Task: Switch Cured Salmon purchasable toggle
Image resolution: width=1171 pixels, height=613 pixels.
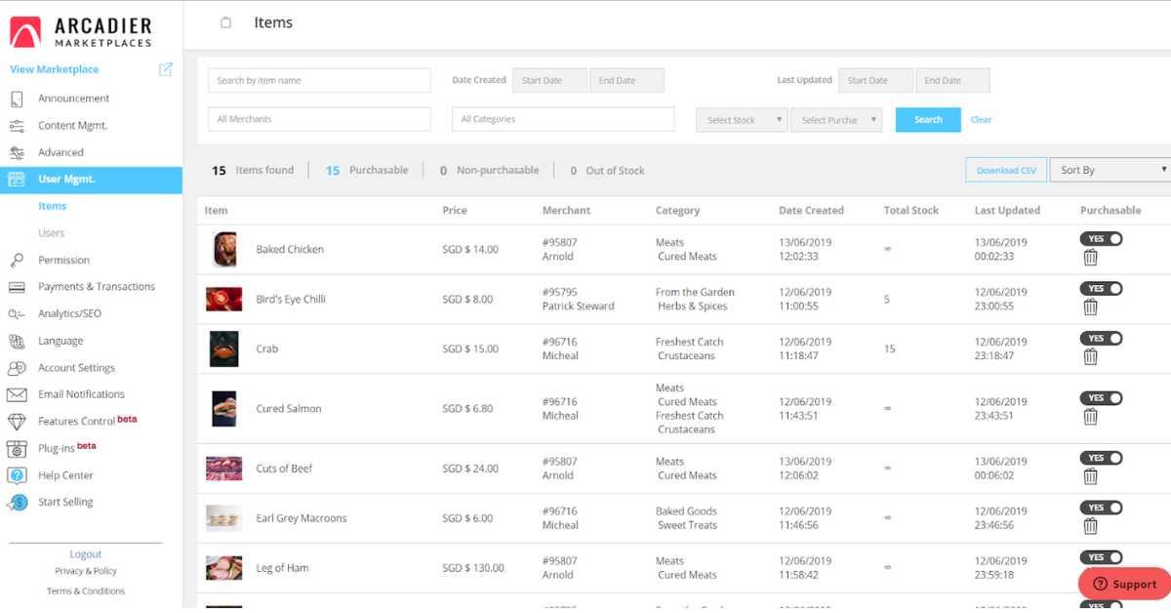Action: coord(1101,398)
